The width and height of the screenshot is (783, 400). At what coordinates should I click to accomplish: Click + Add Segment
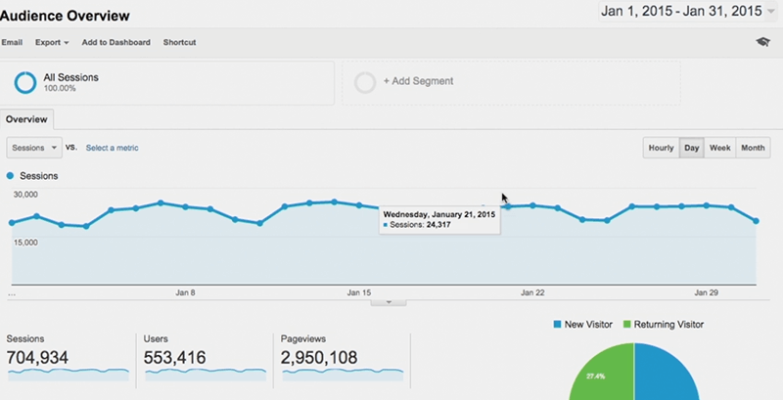coord(418,81)
